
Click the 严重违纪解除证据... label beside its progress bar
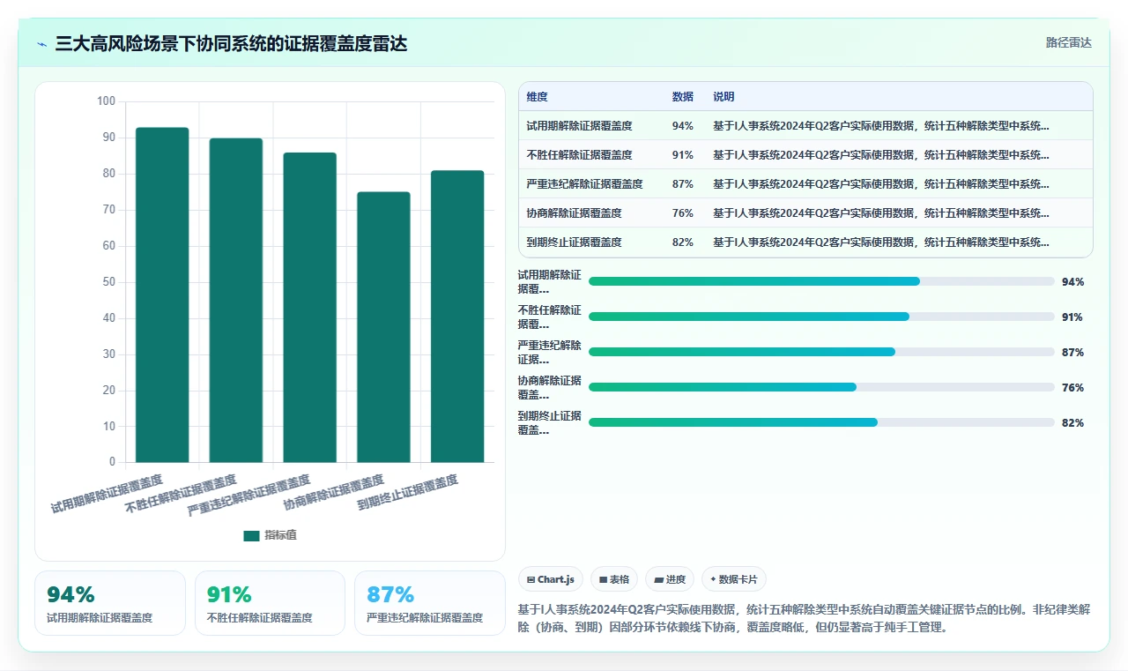[549, 353]
